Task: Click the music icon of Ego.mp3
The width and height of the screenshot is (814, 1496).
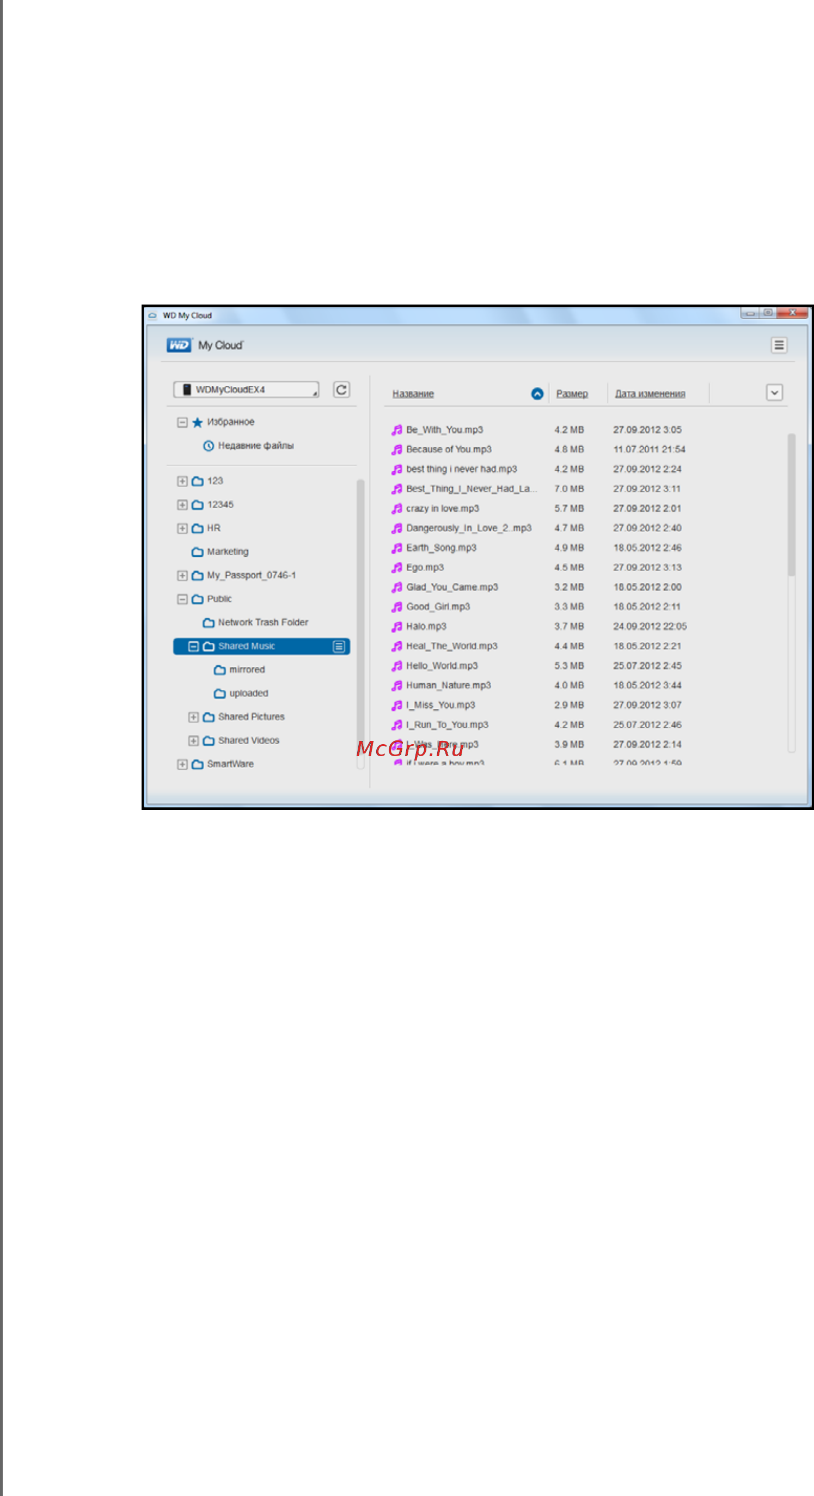Action: coord(396,567)
